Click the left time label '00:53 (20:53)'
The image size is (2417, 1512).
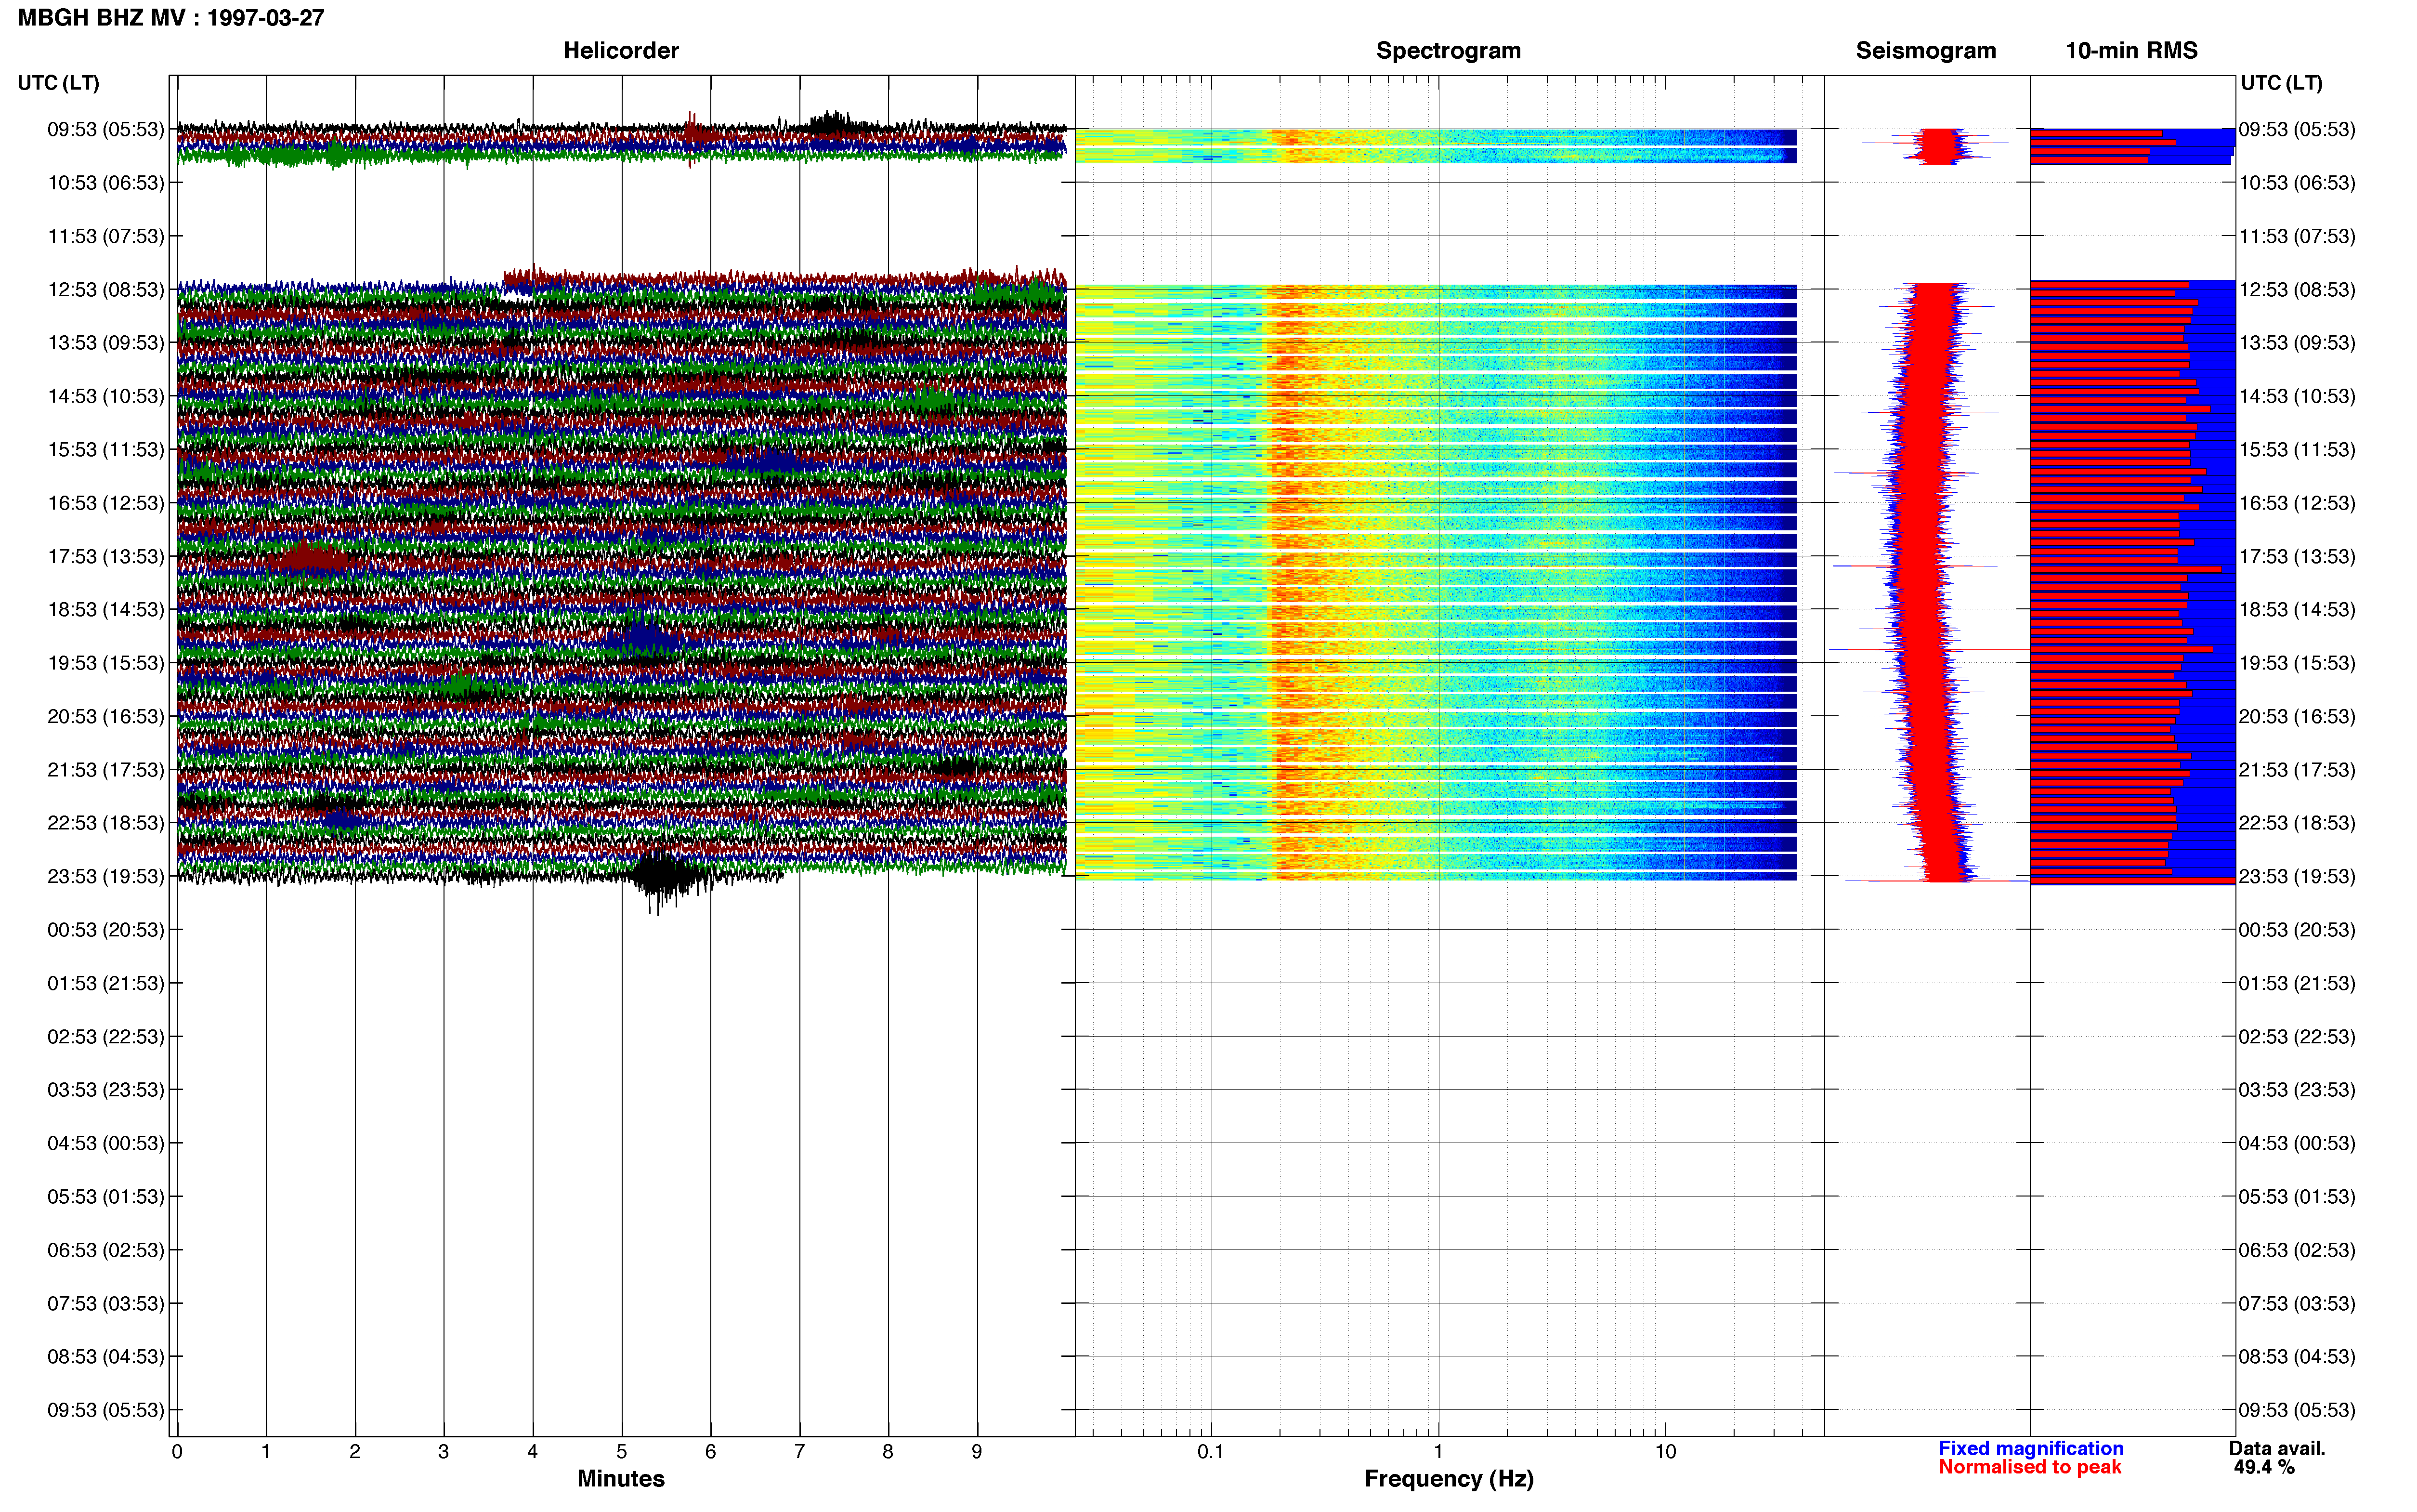[105, 930]
